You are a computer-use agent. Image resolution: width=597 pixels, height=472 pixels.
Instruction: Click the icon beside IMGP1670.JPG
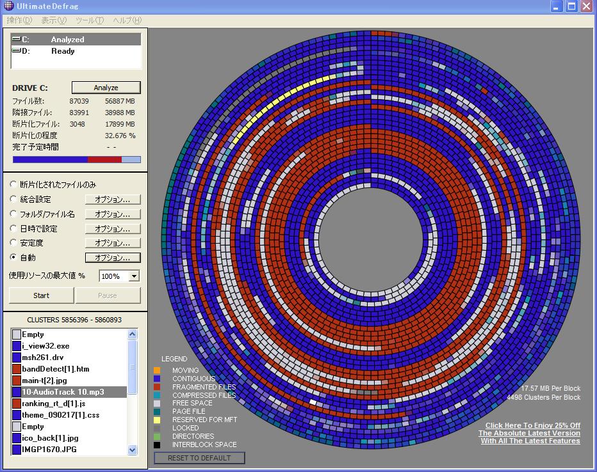[x=17, y=450]
